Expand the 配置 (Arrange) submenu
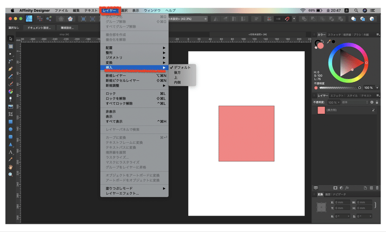This screenshot has width=386, height=232. [x=135, y=48]
